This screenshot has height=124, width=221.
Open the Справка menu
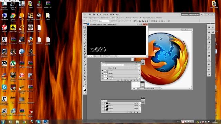[x=159, y=18]
